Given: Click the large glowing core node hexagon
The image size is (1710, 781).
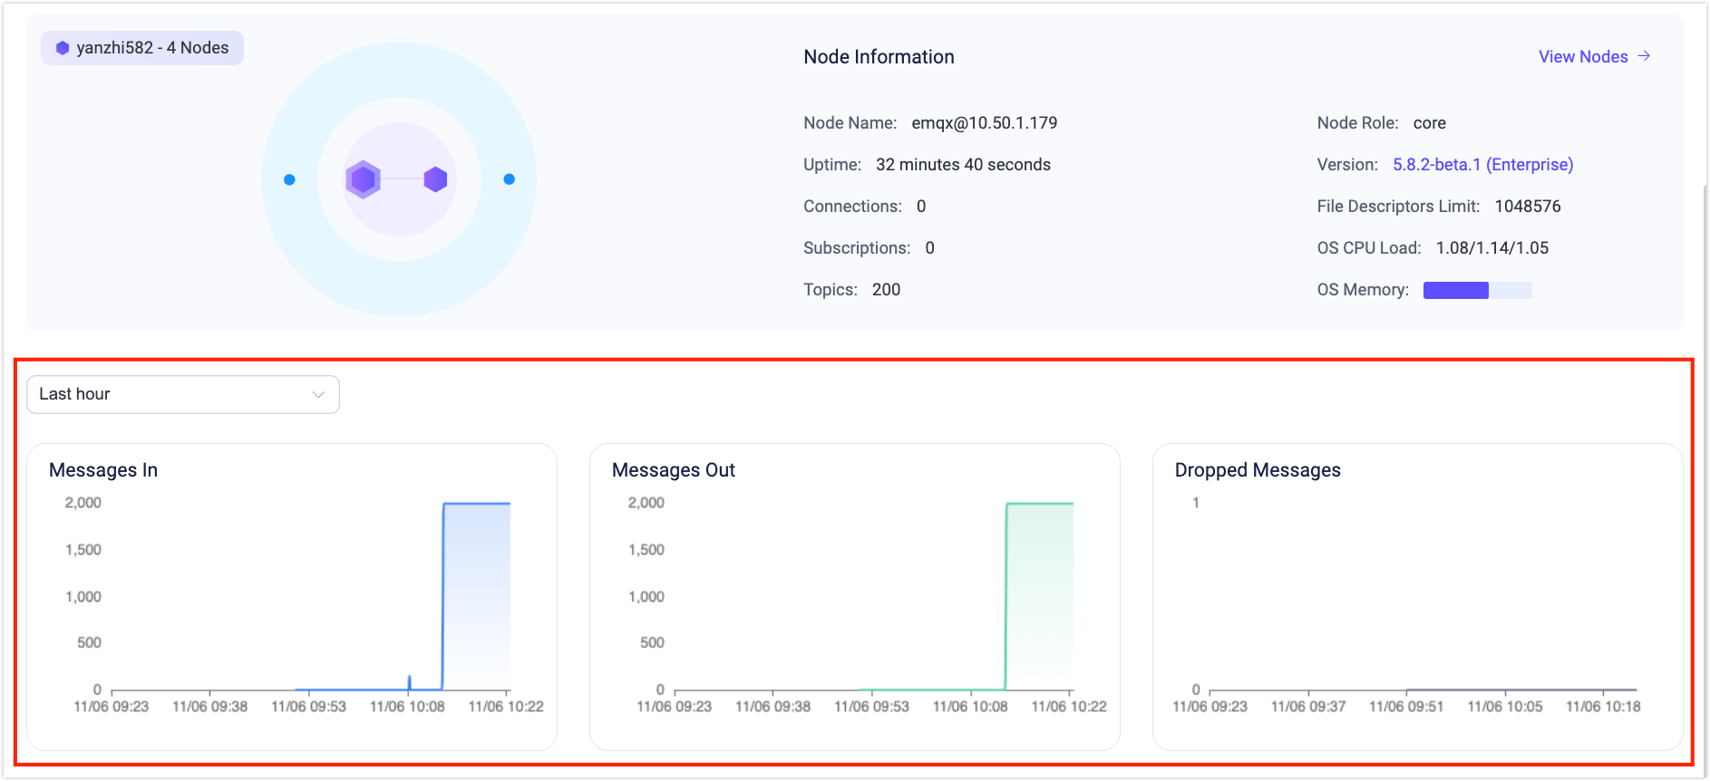Looking at the screenshot, I should (363, 179).
